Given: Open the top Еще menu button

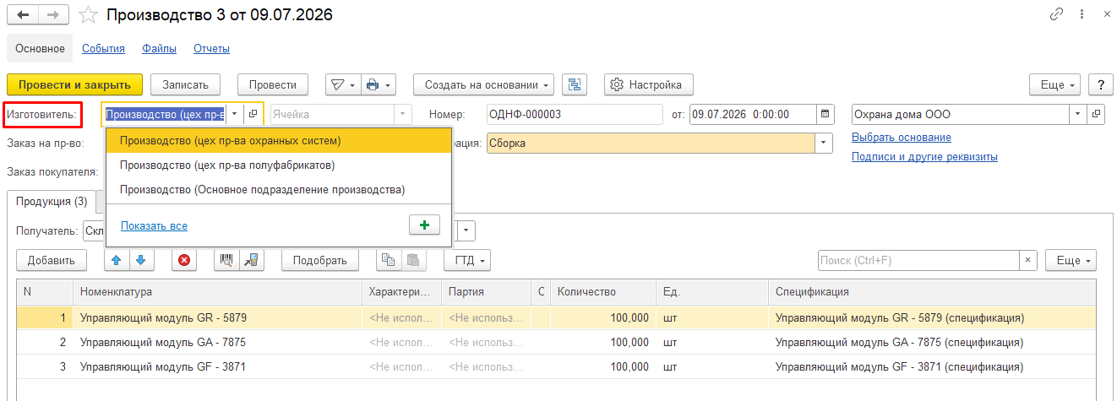Looking at the screenshot, I should [x=1055, y=84].
